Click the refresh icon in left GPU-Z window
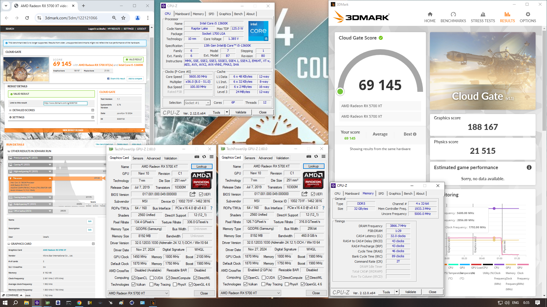This screenshot has width=547, height=307. [204, 157]
